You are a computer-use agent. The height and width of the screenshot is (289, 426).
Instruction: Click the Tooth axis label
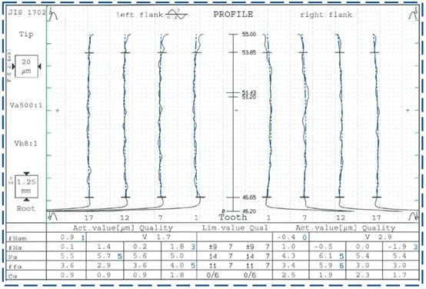tap(233, 218)
